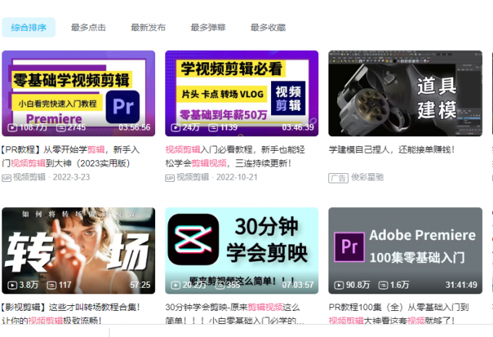Screen dimensions: 493x337
Task: Click danmaku count icon showing 1139
Action: point(213,128)
